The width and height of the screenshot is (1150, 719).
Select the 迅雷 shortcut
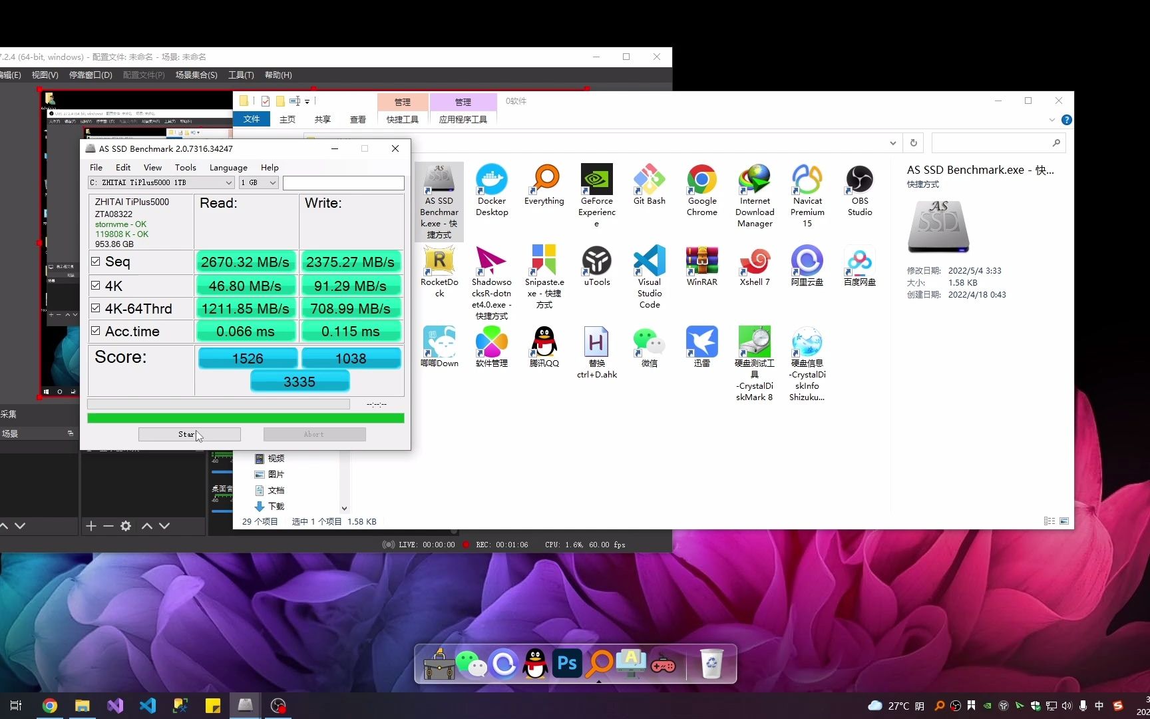pyautogui.click(x=702, y=348)
